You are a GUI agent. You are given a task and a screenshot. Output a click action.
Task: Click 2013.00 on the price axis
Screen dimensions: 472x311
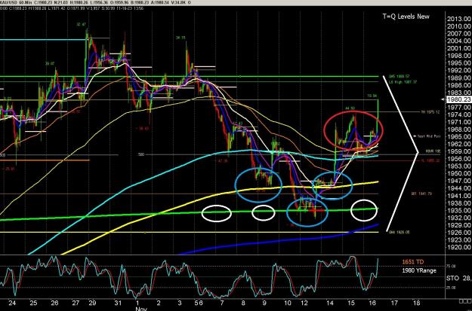click(x=459, y=19)
